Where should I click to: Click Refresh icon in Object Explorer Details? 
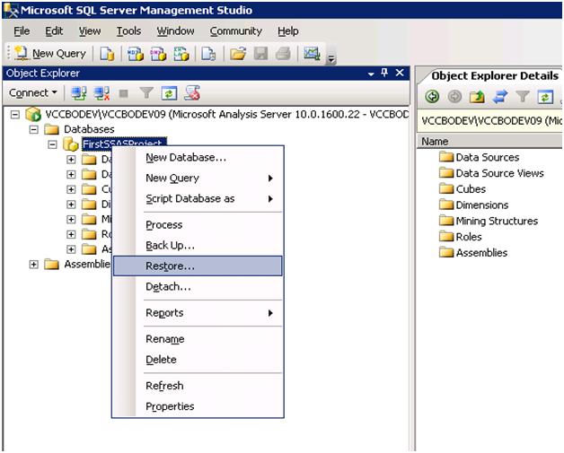click(x=545, y=97)
